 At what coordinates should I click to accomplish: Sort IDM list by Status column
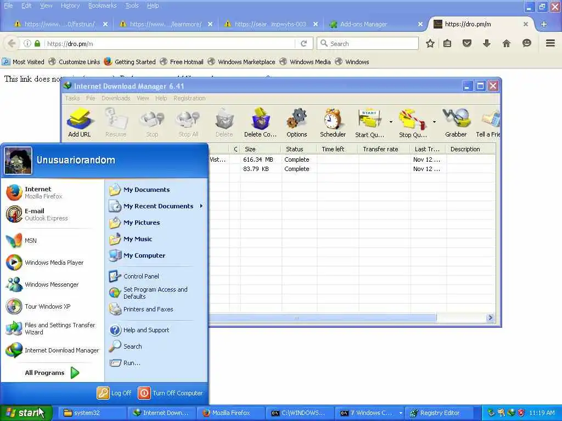coord(299,149)
